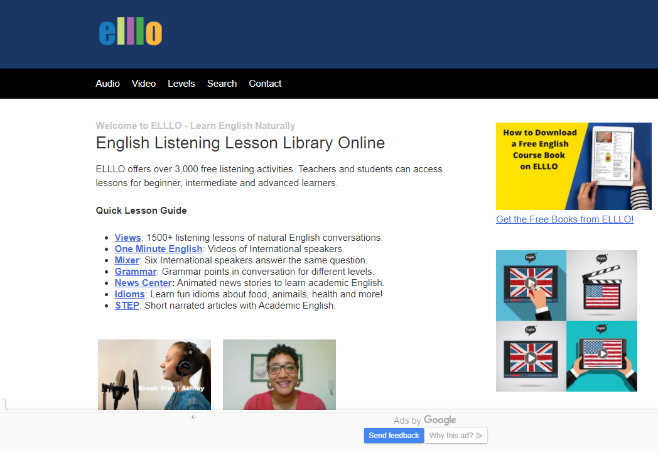The width and height of the screenshot is (658, 452).
Task: Click the Why this ad? button
Action: tap(456, 436)
